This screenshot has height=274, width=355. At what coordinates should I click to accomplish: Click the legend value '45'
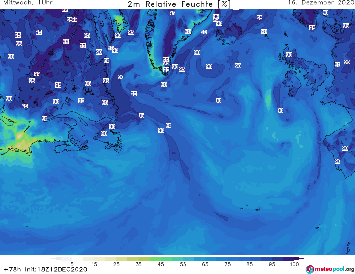161,264
